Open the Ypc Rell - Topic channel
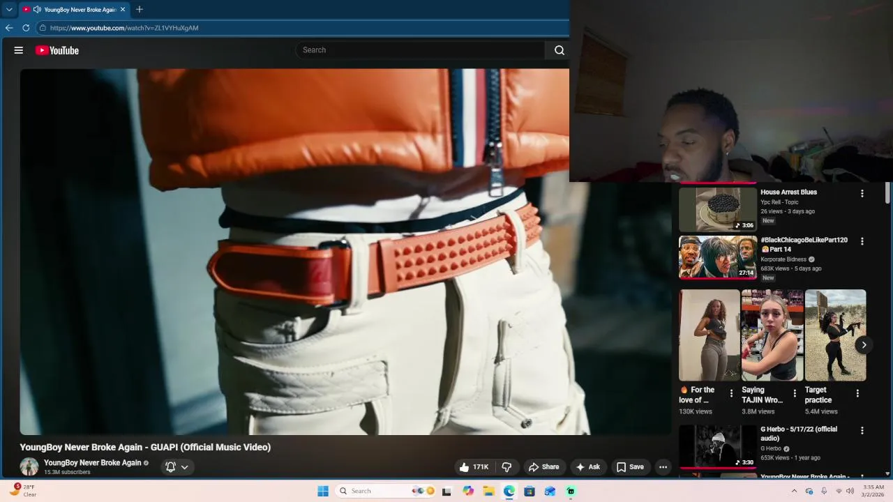 click(x=779, y=202)
